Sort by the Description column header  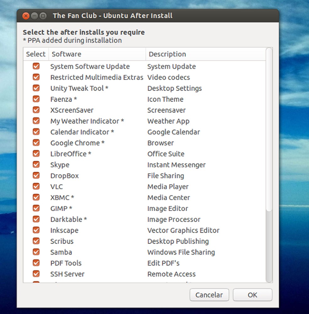206,54
